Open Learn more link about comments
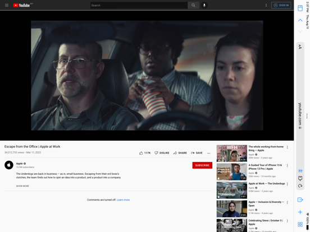Screen dimensions: 310x232 pyautogui.click(x=123, y=200)
